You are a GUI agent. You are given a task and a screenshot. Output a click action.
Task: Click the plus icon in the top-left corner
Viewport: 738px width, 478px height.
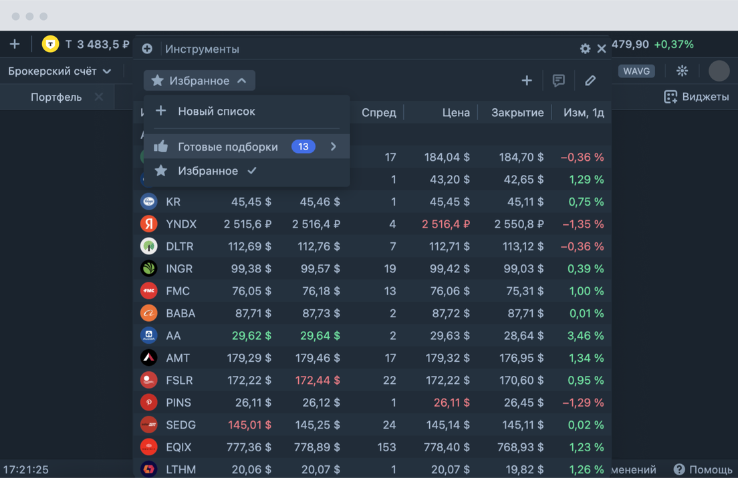pos(15,44)
